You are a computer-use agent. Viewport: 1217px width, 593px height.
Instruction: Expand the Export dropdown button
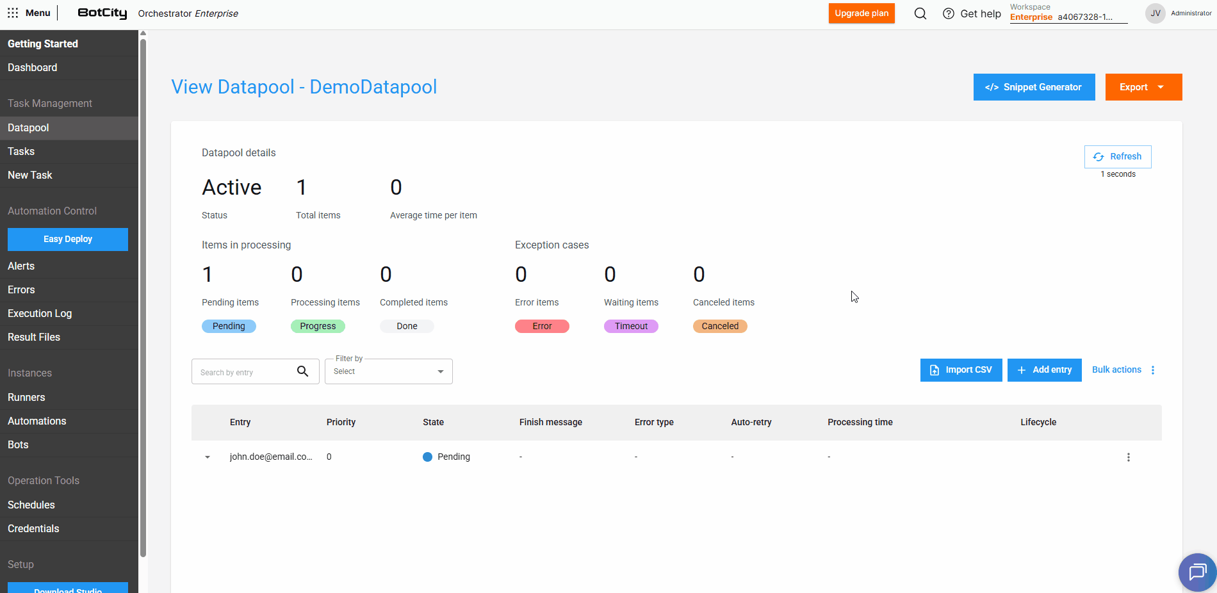pos(1143,87)
